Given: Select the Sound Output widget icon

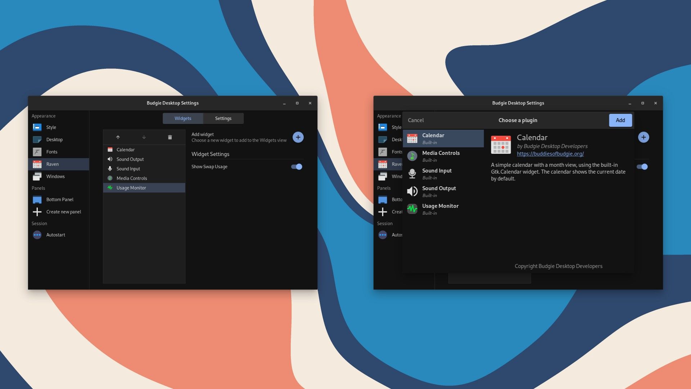Looking at the screenshot, I should pos(110,158).
